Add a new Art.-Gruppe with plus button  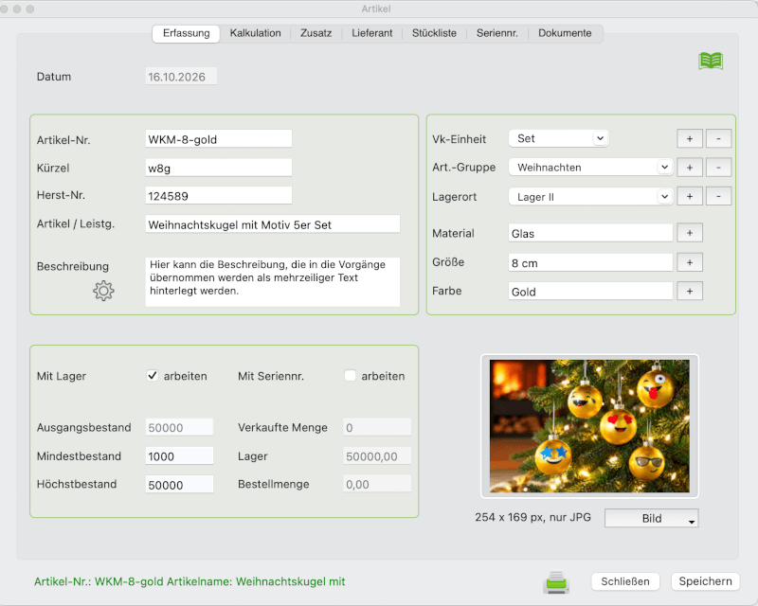[690, 168]
